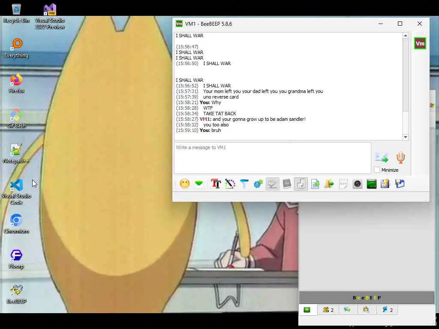The image size is (439, 329).
Task: Select the Notepad++ desktop shortcut
Action: 16,154
